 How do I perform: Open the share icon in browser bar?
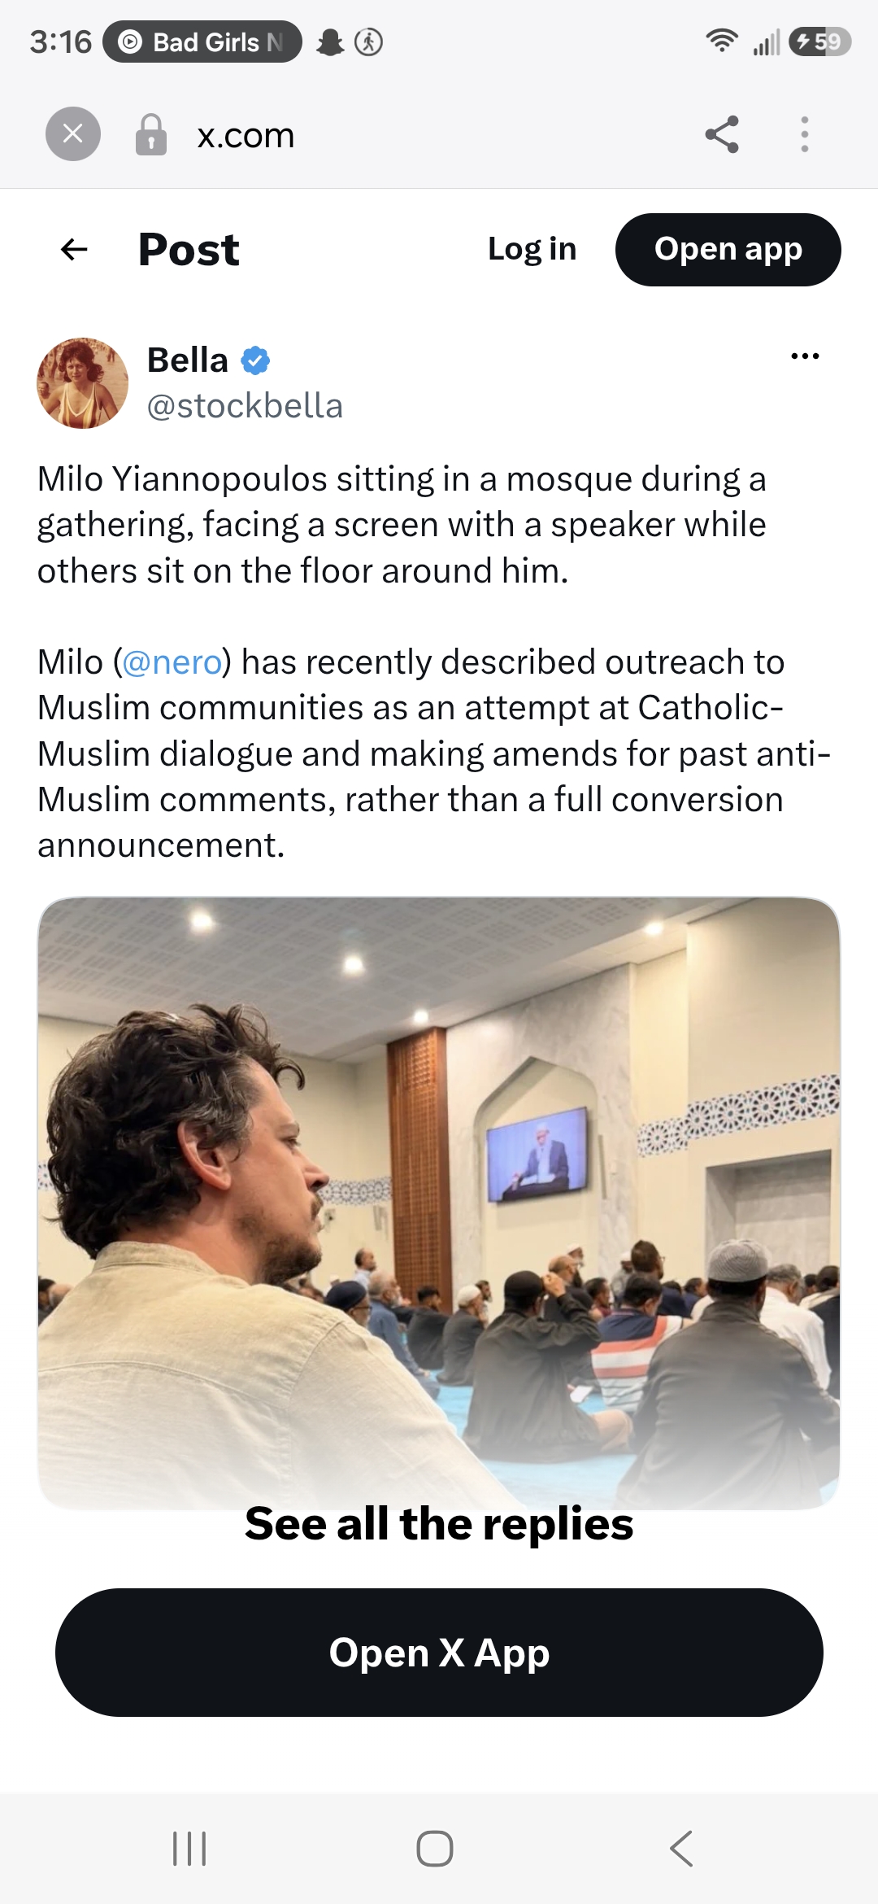point(722,134)
